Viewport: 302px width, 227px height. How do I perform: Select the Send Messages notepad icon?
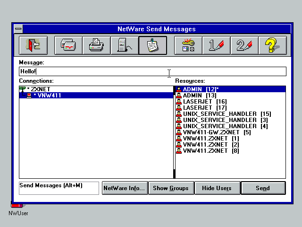click(153, 45)
